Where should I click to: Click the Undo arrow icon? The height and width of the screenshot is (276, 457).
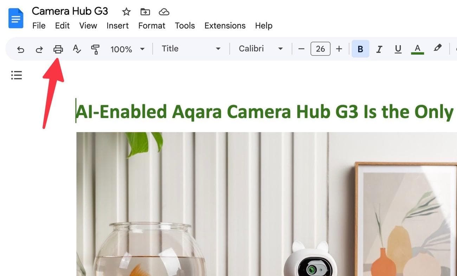pyautogui.click(x=21, y=49)
